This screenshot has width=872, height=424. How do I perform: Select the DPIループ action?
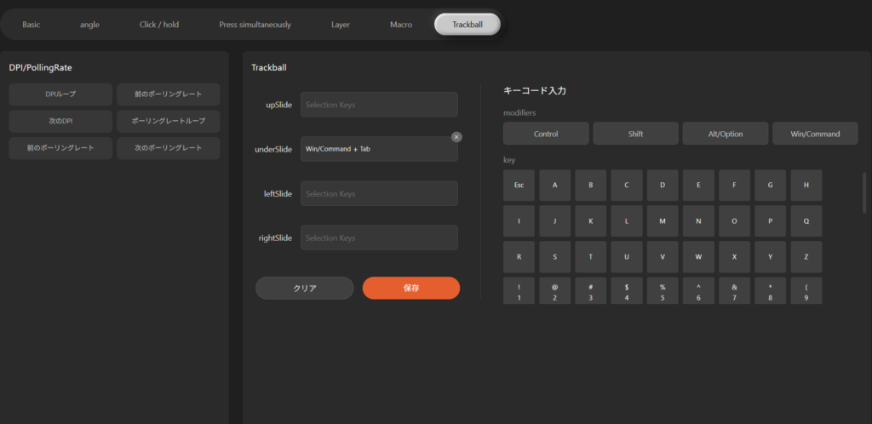tap(60, 95)
